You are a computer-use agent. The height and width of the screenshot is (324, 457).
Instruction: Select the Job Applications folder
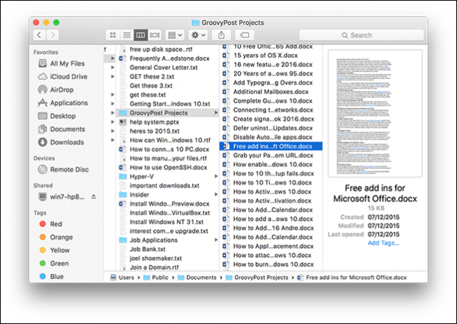[x=168, y=240]
